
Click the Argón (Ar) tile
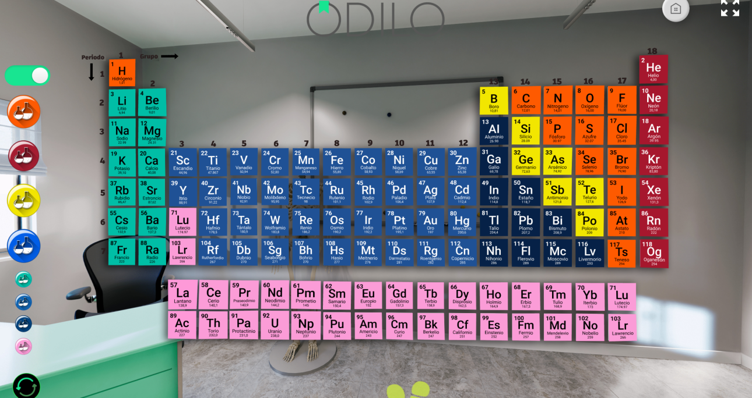(x=653, y=130)
